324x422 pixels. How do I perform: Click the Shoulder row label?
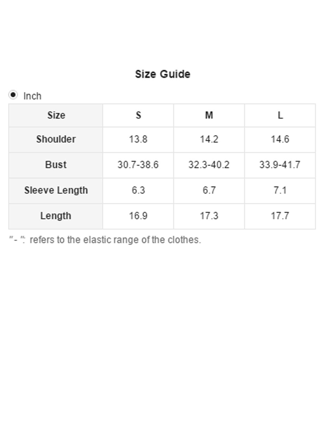(56, 140)
